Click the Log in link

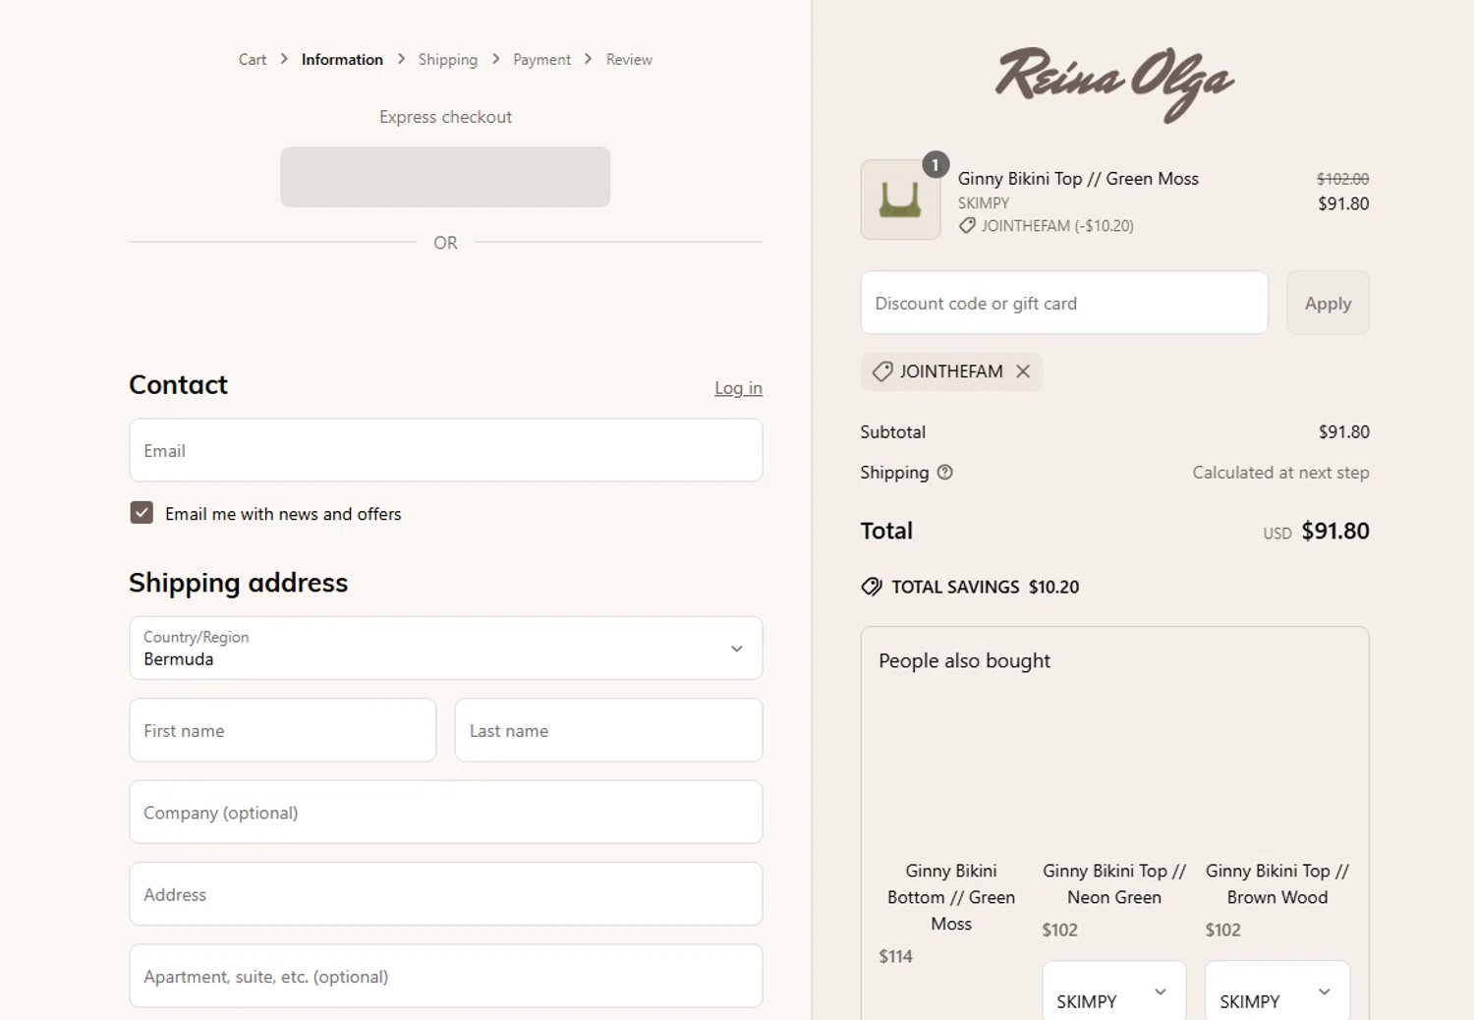738,388
